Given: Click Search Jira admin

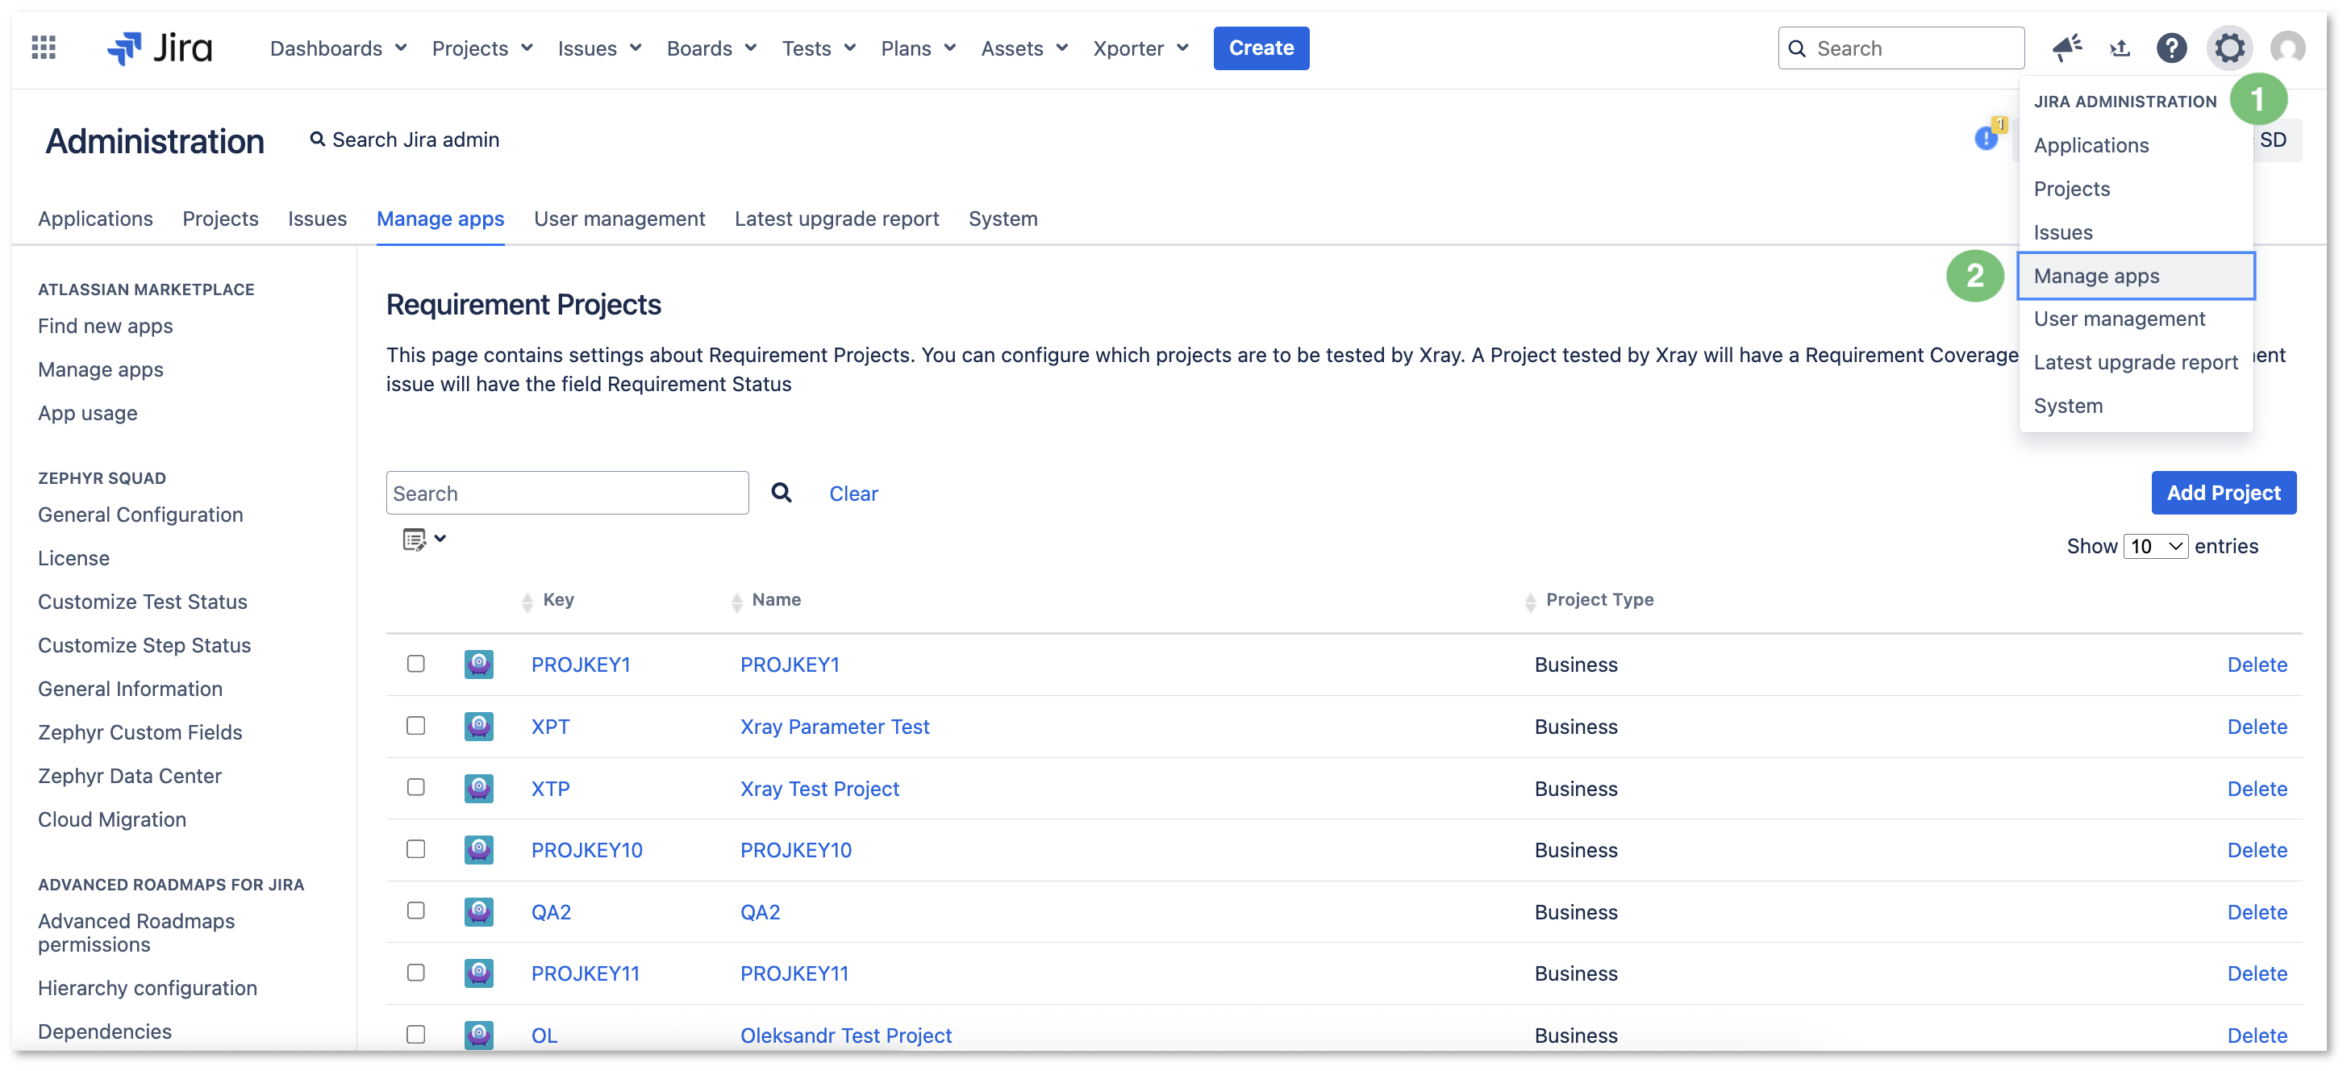Looking at the screenshot, I should [403, 140].
